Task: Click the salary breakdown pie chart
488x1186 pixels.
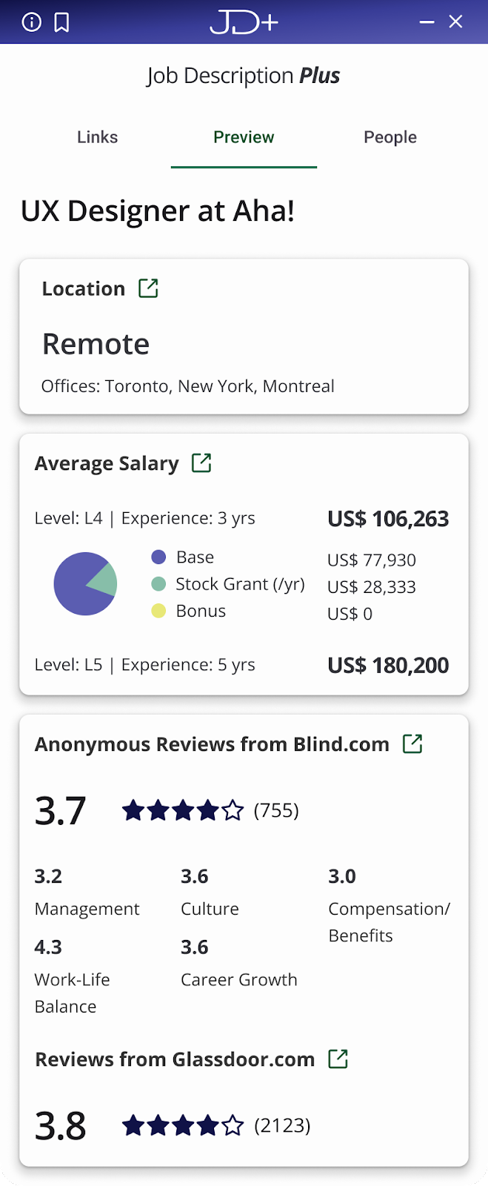Action: click(x=85, y=584)
